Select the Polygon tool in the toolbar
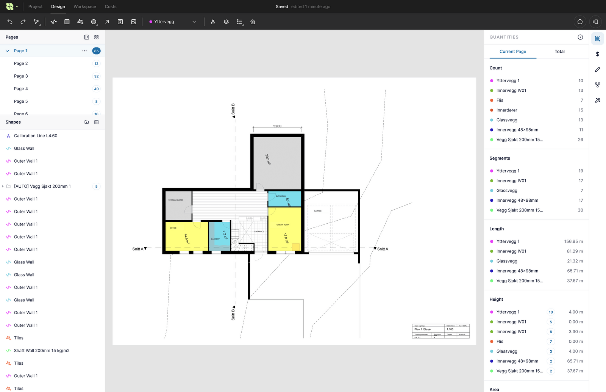Viewport: 606px width, 392px height. 80,22
